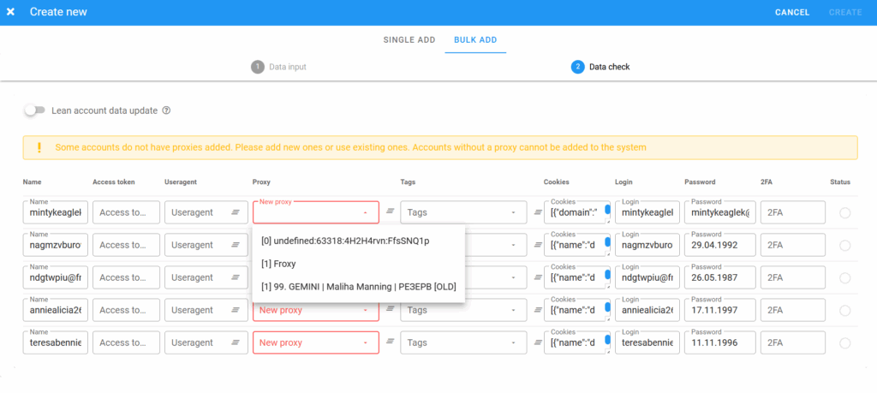Screen dimensions: 877x393
Task: Click Useragent list icon in nagmzvburo row
Action: point(236,245)
